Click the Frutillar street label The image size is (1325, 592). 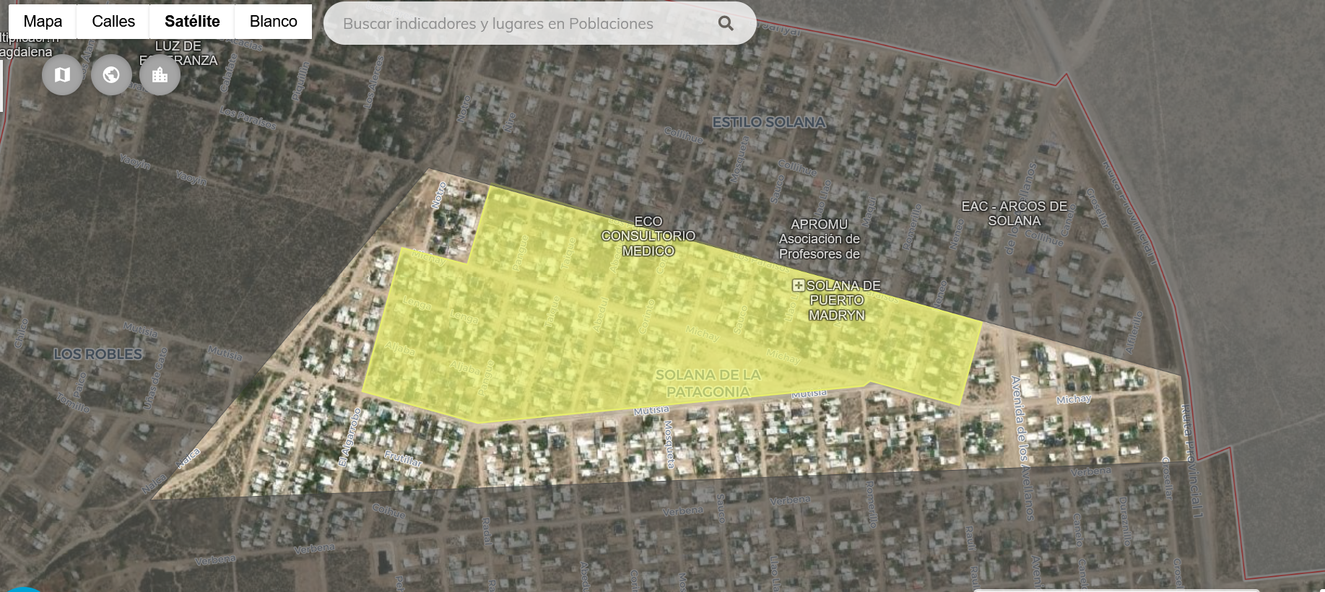click(403, 458)
